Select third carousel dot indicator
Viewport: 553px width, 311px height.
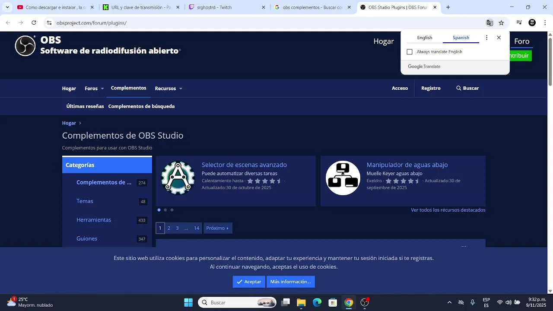(172, 210)
